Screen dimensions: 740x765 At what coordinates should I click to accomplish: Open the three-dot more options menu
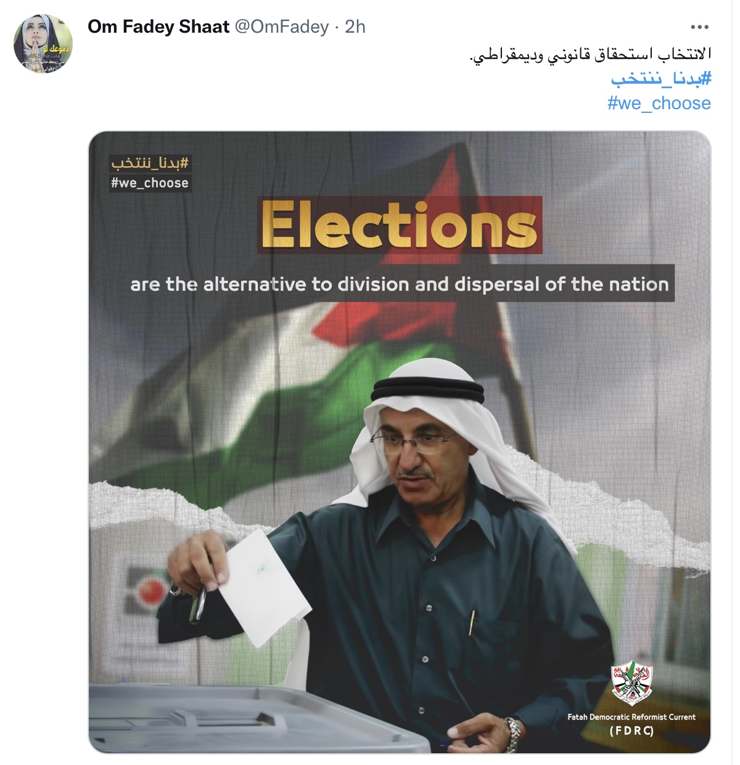tap(699, 27)
